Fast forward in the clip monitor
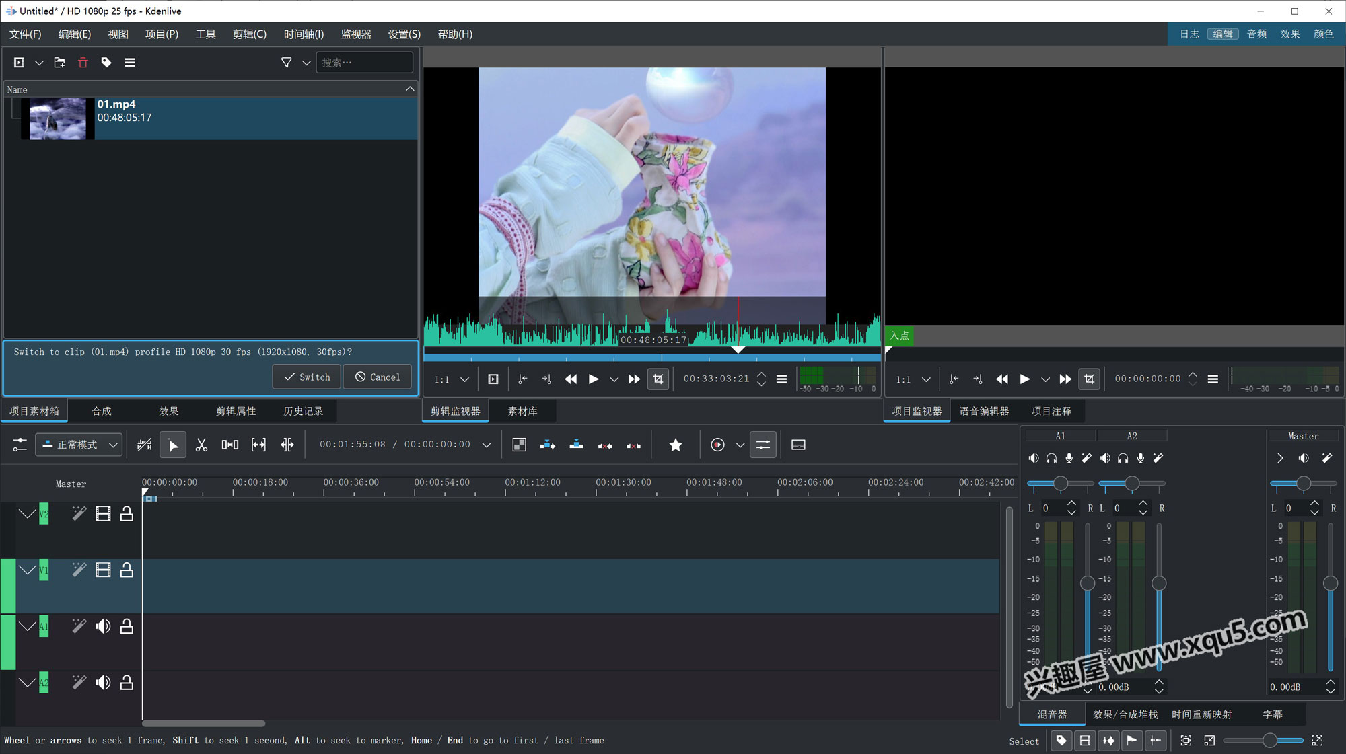1346x754 pixels. (x=634, y=379)
